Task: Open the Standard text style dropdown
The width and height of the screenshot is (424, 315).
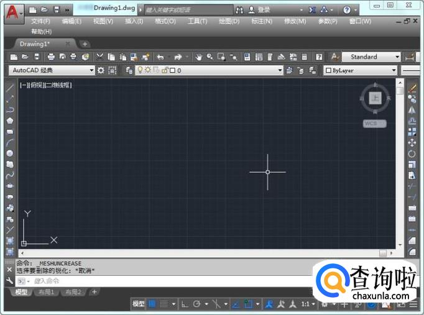Action: tap(371, 57)
